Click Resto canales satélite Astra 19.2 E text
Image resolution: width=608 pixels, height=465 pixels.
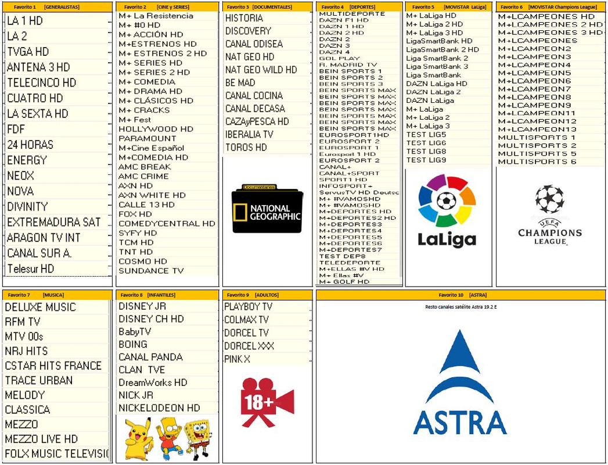coord(461,307)
